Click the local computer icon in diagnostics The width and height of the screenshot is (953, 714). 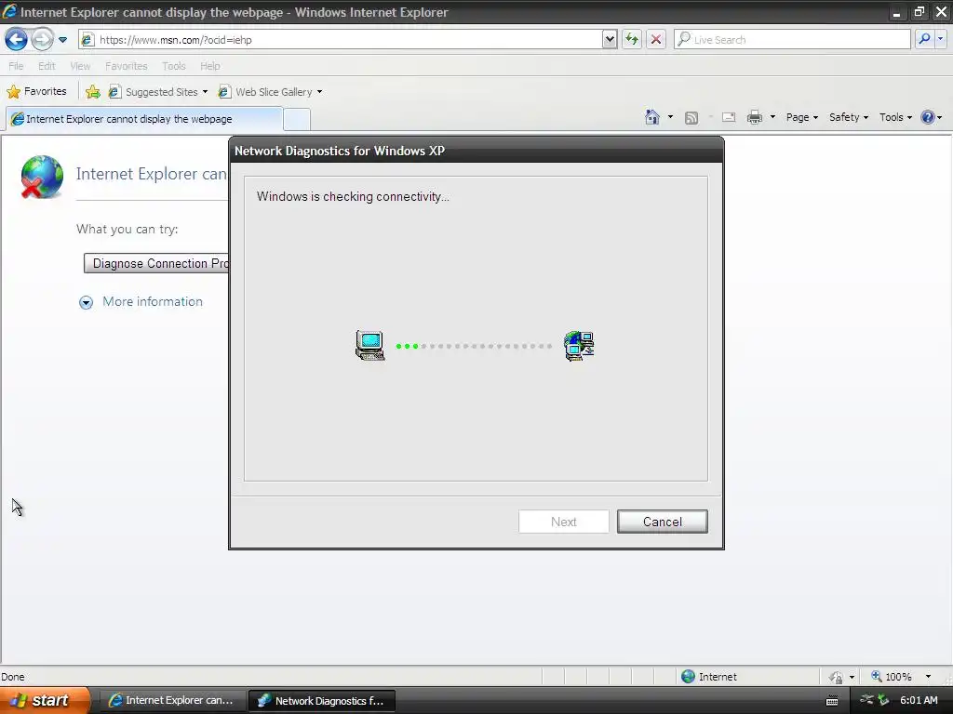point(370,346)
